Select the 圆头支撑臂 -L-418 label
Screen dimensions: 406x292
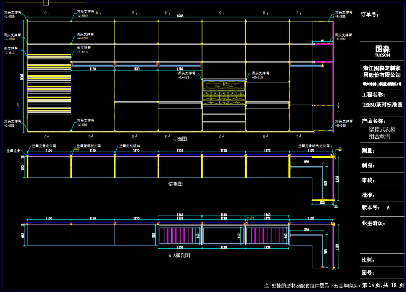(x=186, y=75)
